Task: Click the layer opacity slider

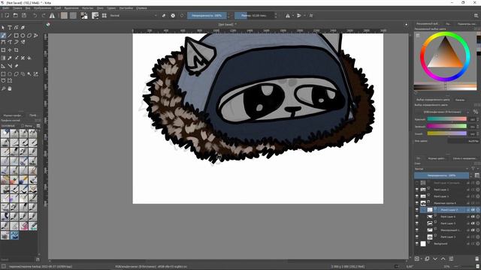Action: [x=441, y=175]
